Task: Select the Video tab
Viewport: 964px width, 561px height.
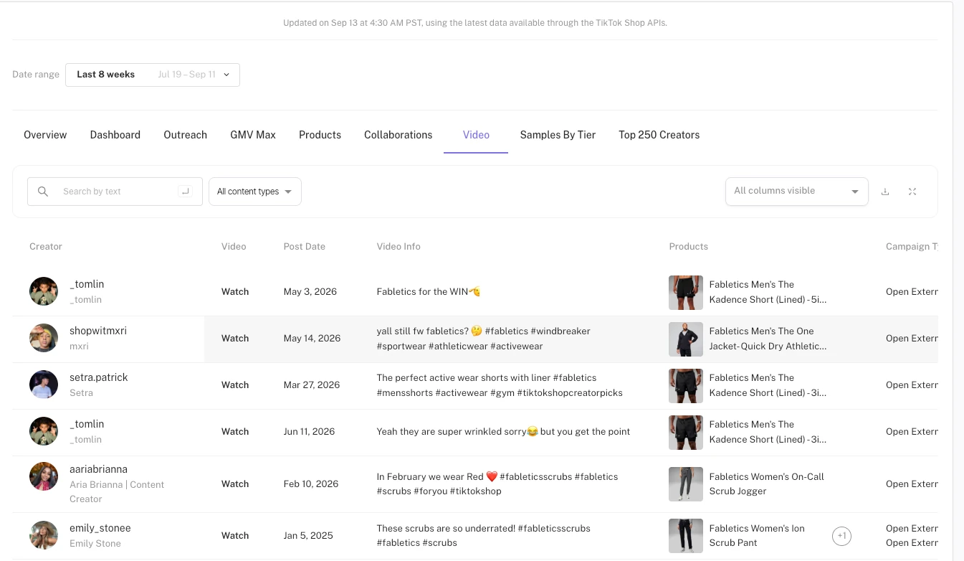Action: click(476, 135)
